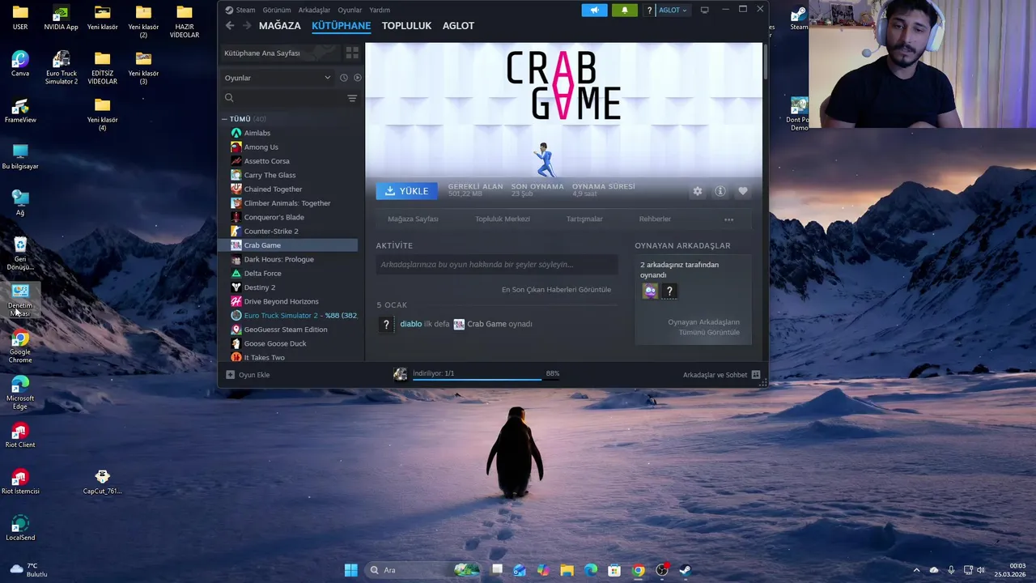The width and height of the screenshot is (1036, 583).
Task: Open Yardım menu
Action: point(380,10)
